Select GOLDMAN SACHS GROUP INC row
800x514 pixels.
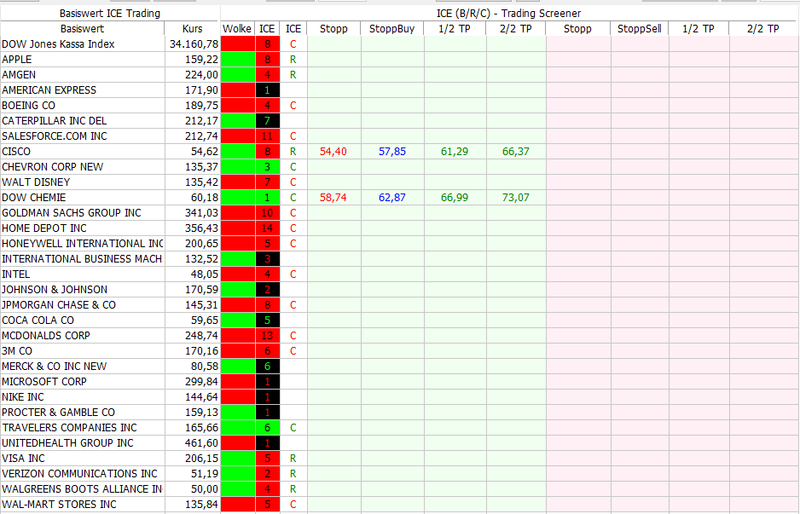point(72,212)
